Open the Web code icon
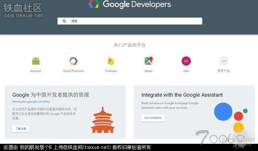 point(186,61)
